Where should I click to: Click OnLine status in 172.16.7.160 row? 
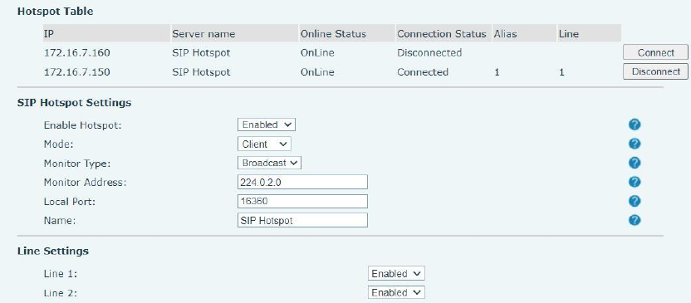[317, 53]
